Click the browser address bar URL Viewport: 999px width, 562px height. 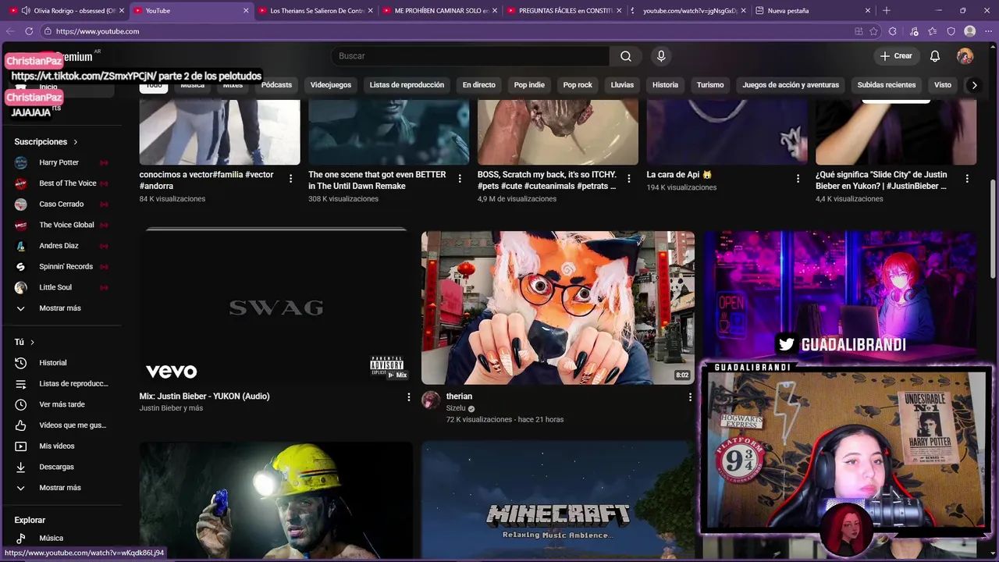98,31
